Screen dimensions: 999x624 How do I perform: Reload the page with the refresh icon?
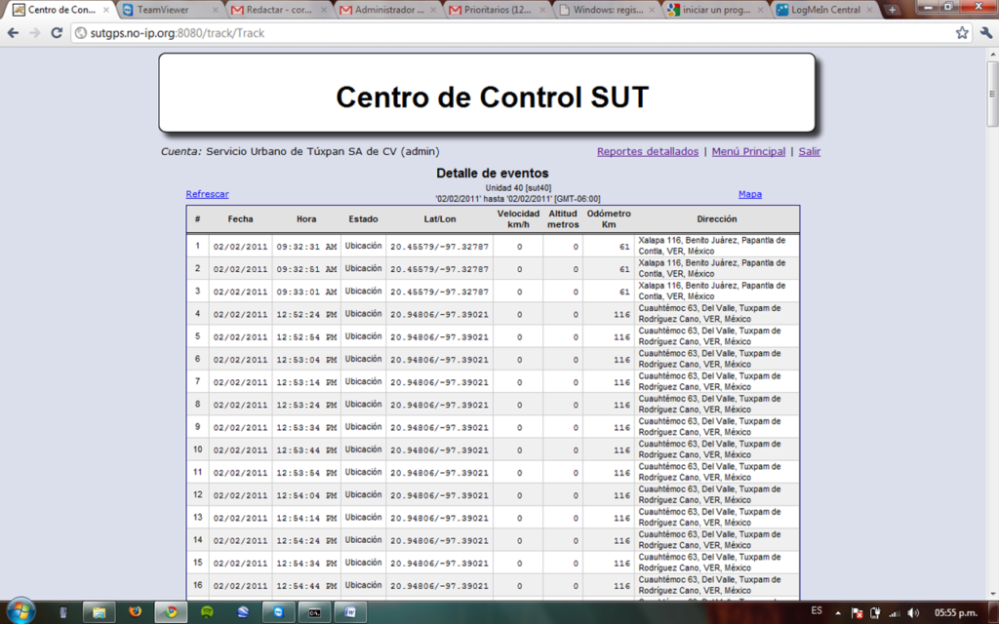[56, 33]
